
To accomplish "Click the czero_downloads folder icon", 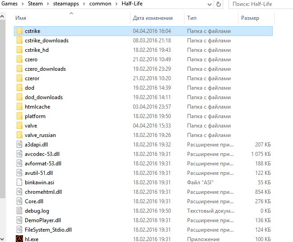I will pyautogui.click(x=19, y=69).
